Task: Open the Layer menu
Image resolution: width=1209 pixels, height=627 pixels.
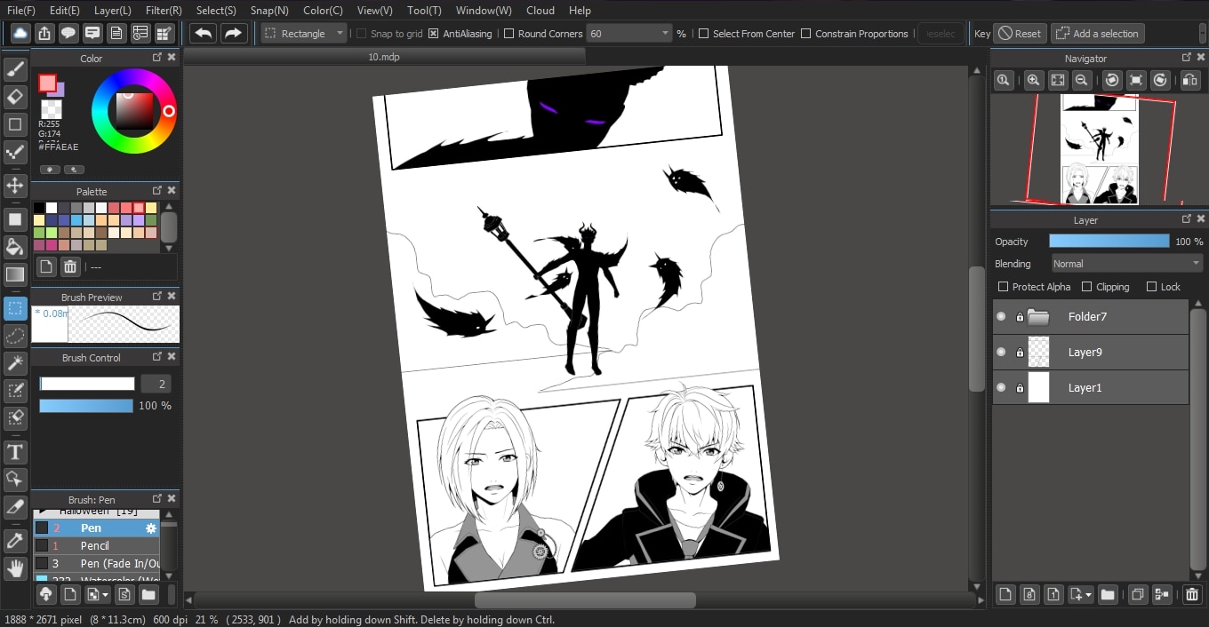Action: click(112, 11)
